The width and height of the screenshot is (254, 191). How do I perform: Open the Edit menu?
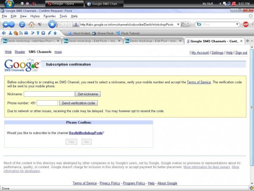click(x=14, y=16)
